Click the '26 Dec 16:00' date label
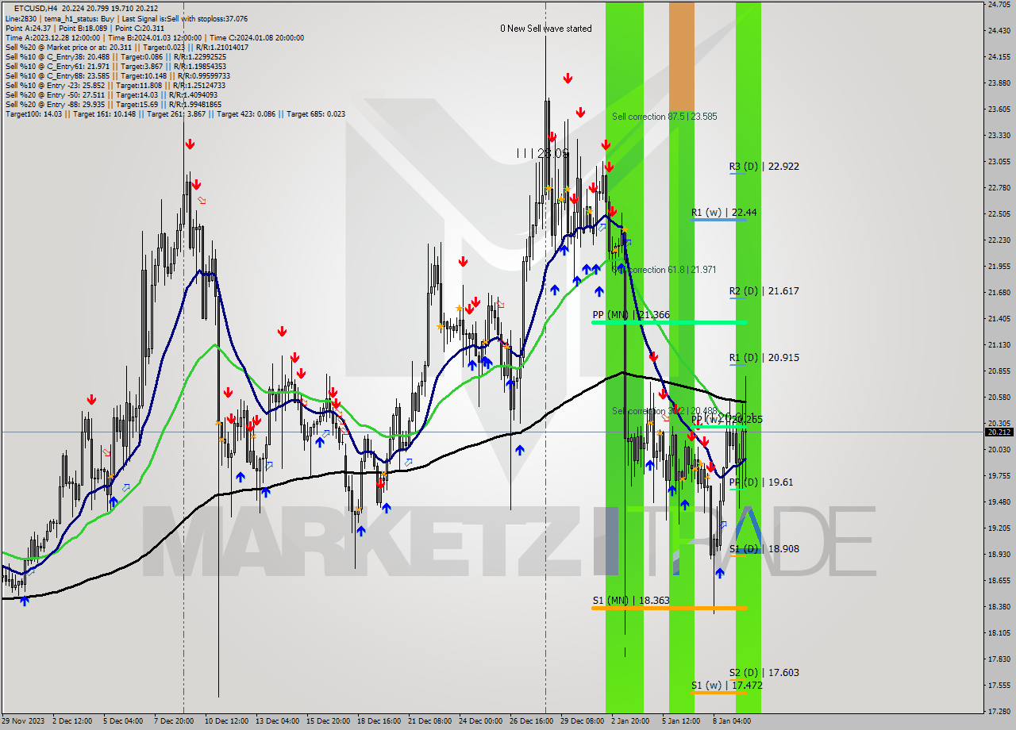The height and width of the screenshot is (730, 1016). 531,721
